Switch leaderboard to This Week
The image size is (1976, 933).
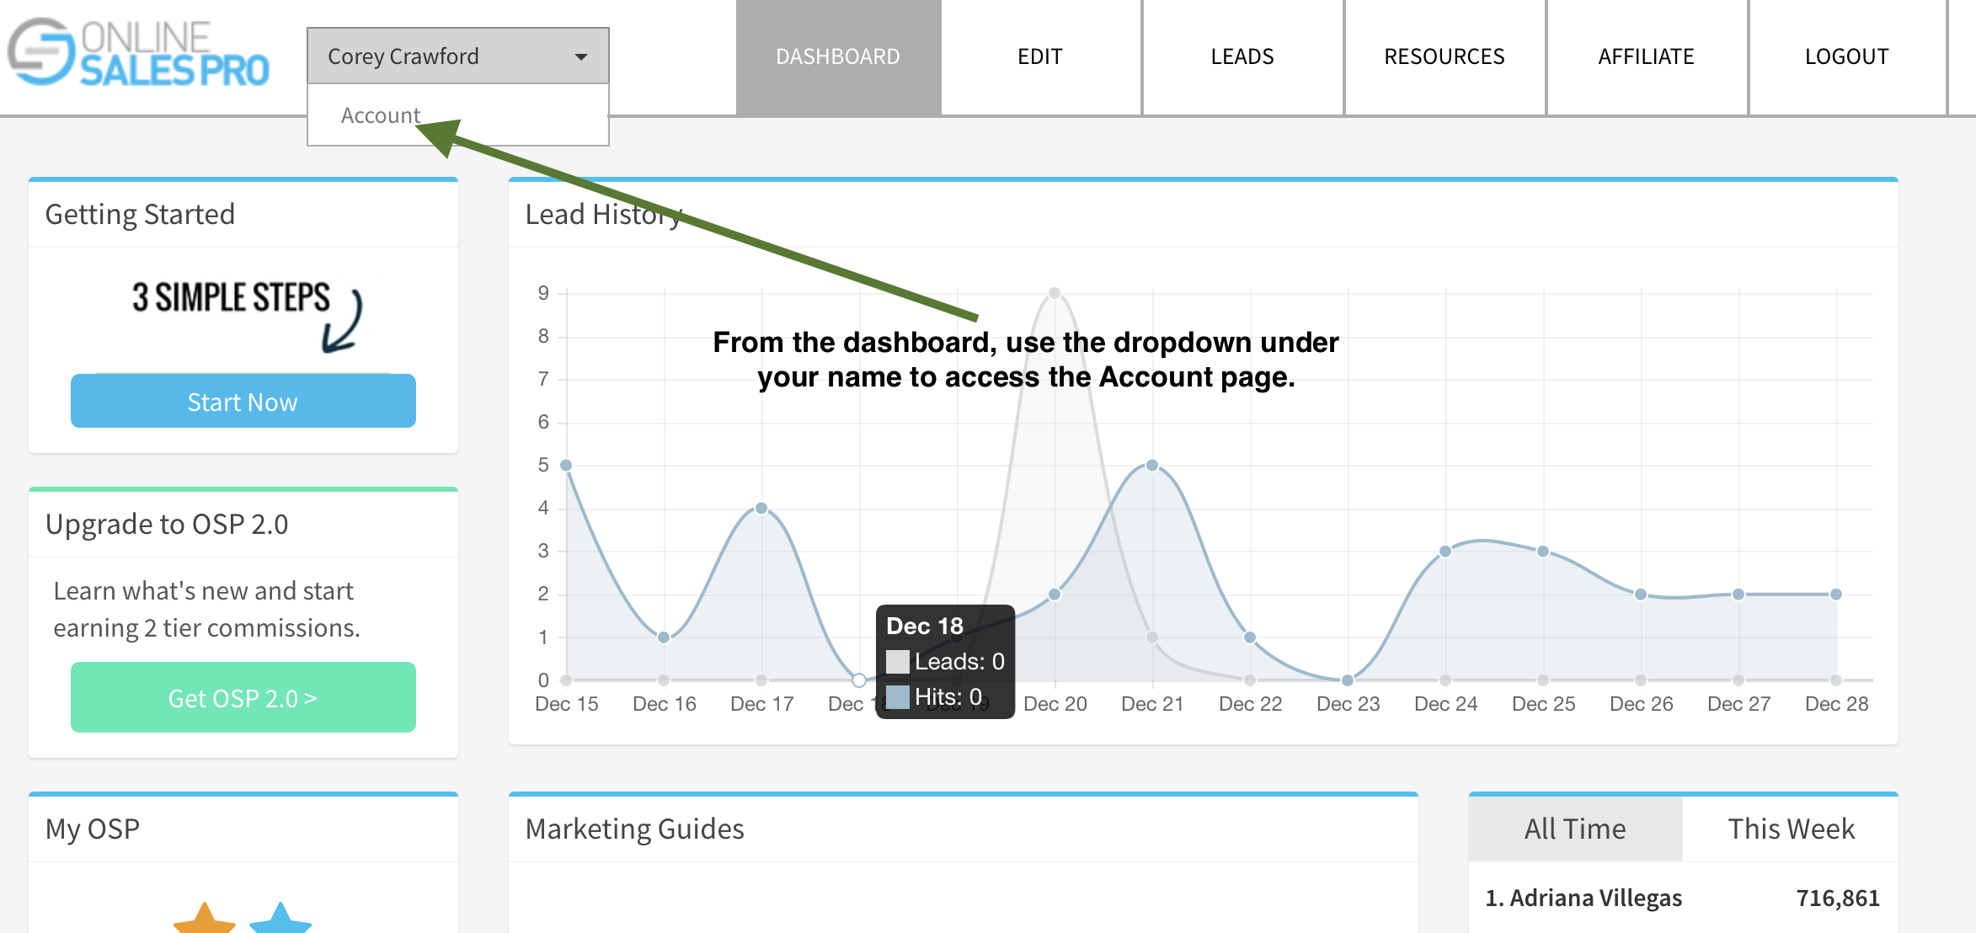tap(1791, 829)
